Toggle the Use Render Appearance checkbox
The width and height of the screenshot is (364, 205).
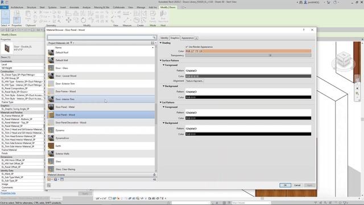pos(187,47)
